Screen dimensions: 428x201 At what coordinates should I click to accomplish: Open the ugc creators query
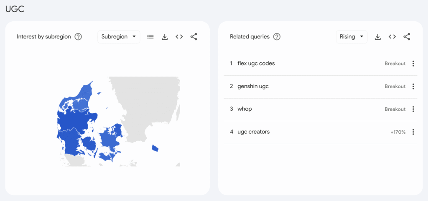coord(254,132)
